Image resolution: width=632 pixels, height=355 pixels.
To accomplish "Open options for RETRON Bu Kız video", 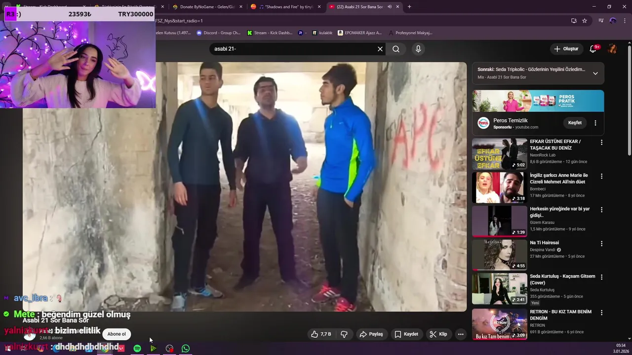I will (601, 313).
